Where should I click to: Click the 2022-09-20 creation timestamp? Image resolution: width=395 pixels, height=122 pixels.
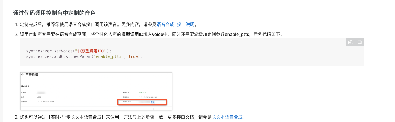click(x=46, y=101)
